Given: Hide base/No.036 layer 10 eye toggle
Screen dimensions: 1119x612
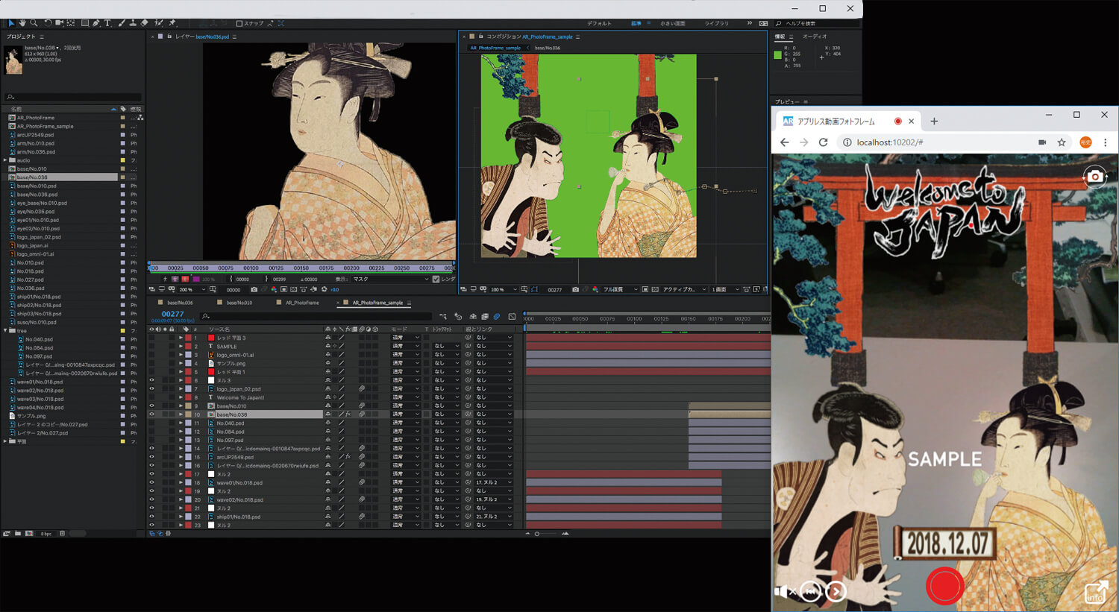Looking at the screenshot, I should tap(152, 414).
